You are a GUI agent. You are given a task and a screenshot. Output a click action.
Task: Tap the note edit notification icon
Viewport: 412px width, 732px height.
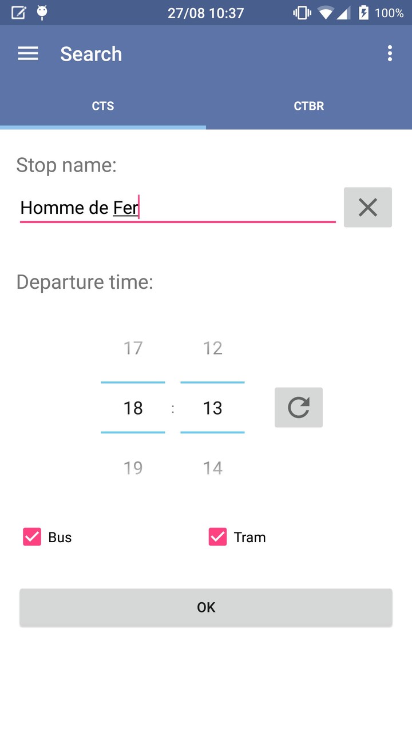[x=18, y=12]
